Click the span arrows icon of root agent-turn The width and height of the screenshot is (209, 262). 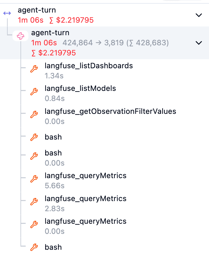(x=7, y=13)
